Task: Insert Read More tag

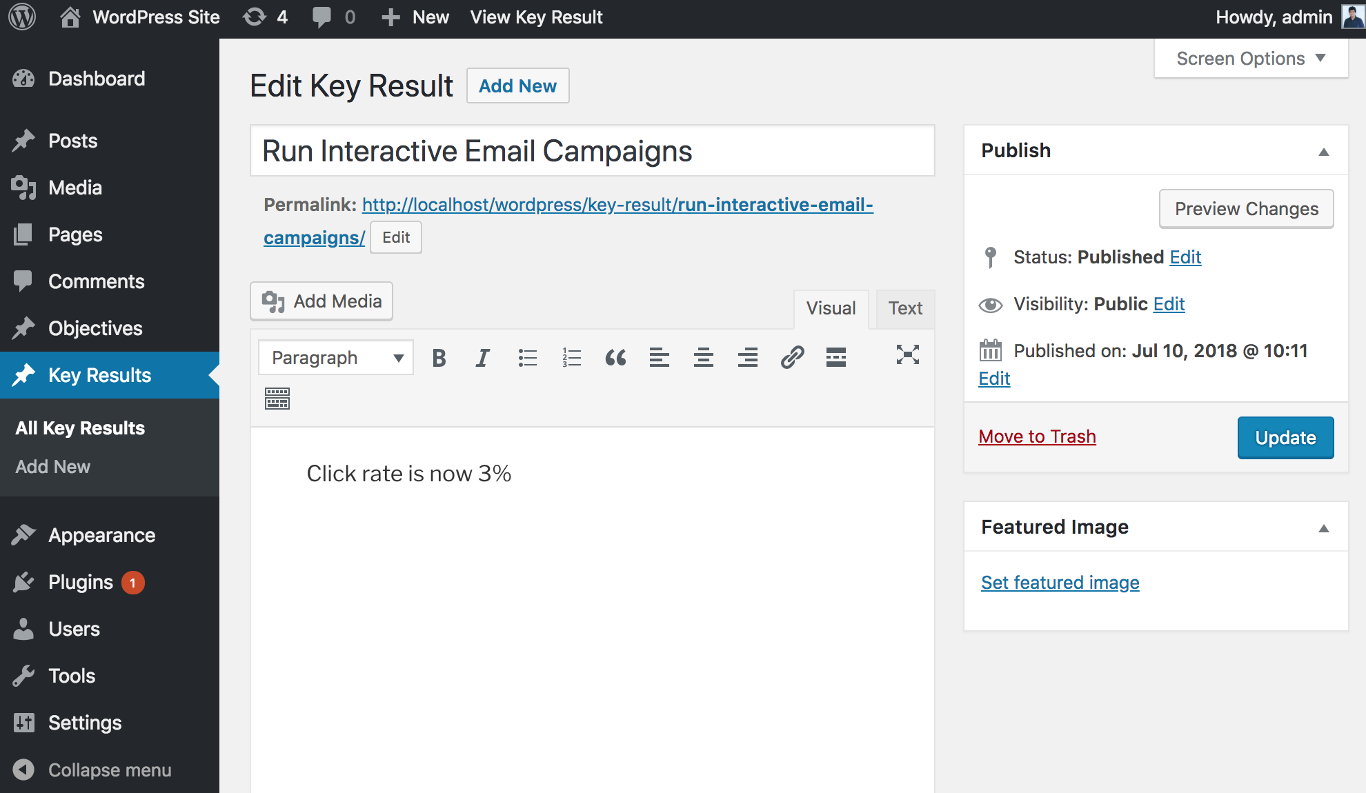Action: point(835,357)
